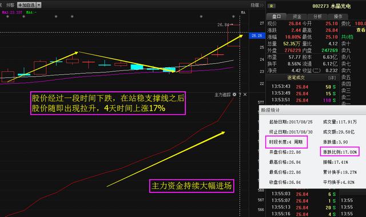Switch to the 资金 tab
The width and height of the screenshot is (366, 217).
[297, 17]
